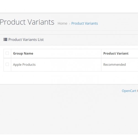Go to Home via the breadcrumb
This screenshot has width=138, height=138.
(62, 23)
